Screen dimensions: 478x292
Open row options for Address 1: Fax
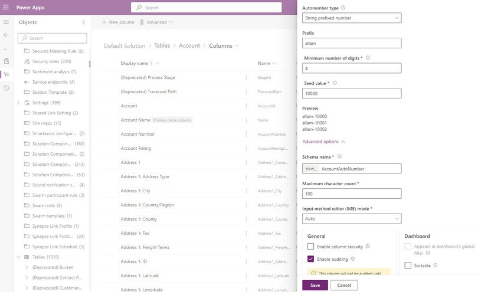tap(246, 233)
